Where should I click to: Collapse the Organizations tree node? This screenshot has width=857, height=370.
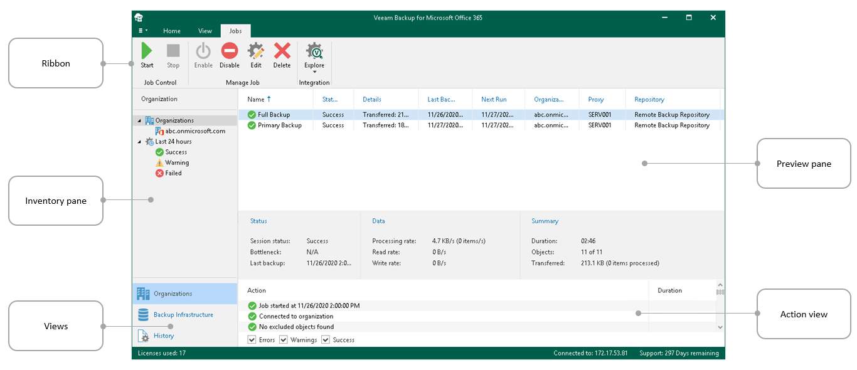(139, 120)
